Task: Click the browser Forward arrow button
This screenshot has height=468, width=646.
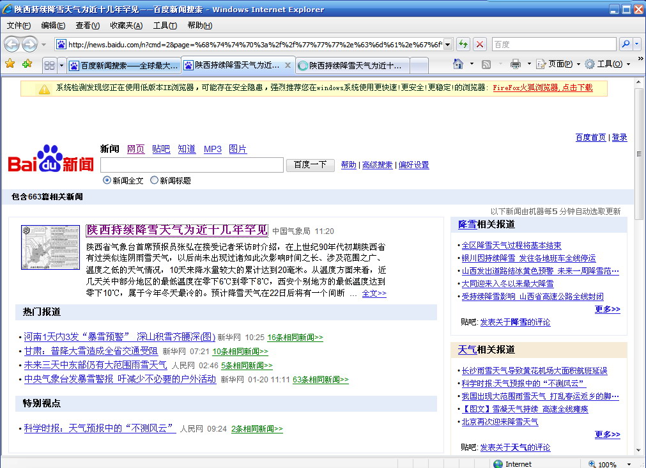Action: (x=29, y=44)
